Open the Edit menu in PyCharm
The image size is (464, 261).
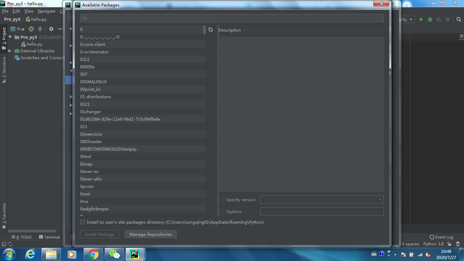coord(16,11)
